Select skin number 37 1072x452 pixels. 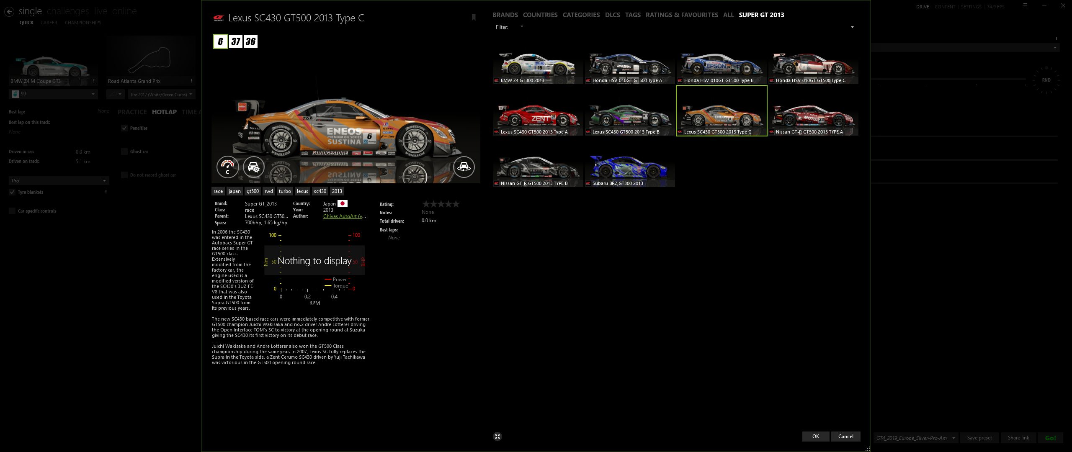click(236, 41)
